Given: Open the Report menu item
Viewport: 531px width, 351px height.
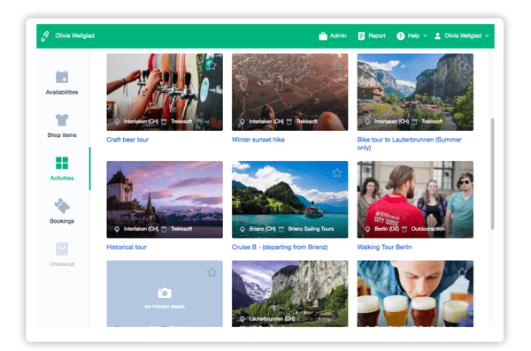Looking at the screenshot, I should (x=372, y=35).
